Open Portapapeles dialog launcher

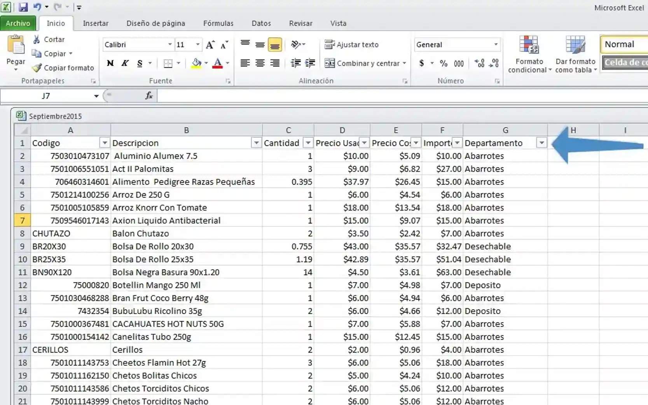93,81
